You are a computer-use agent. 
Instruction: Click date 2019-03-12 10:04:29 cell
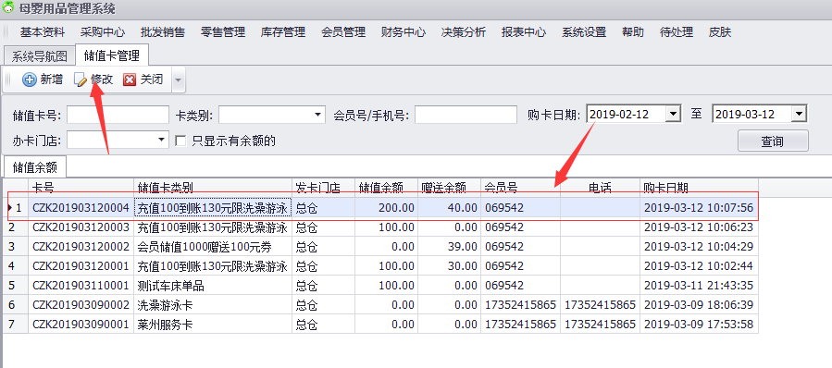[x=699, y=247]
